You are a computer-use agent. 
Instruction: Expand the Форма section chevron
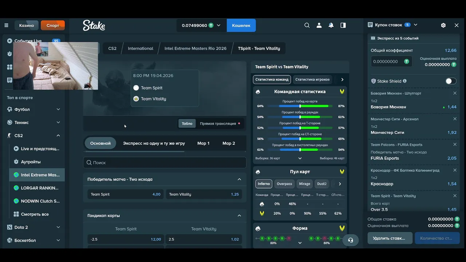(x=300, y=243)
